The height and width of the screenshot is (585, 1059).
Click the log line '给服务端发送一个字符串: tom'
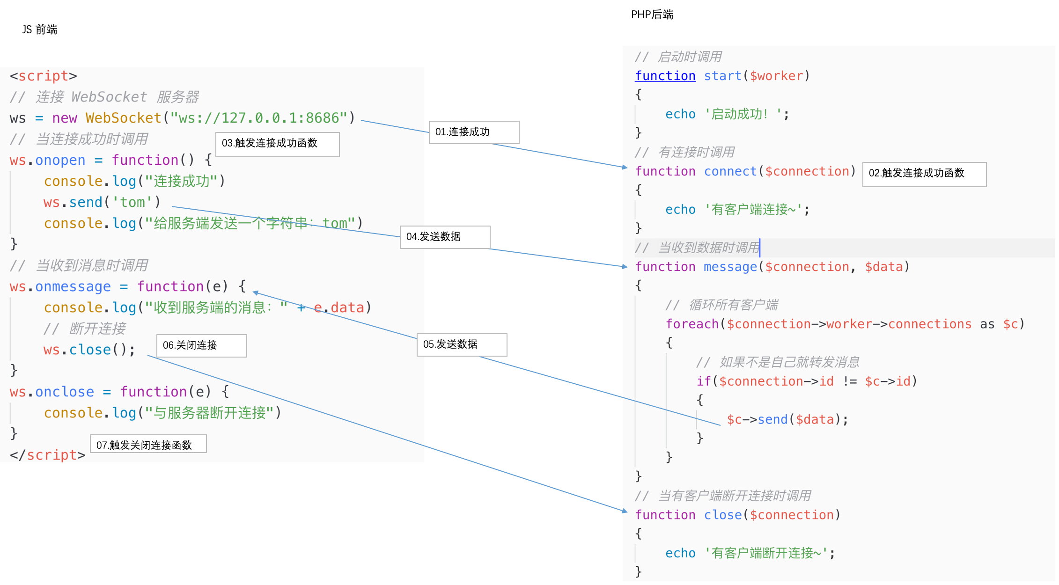click(203, 223)
